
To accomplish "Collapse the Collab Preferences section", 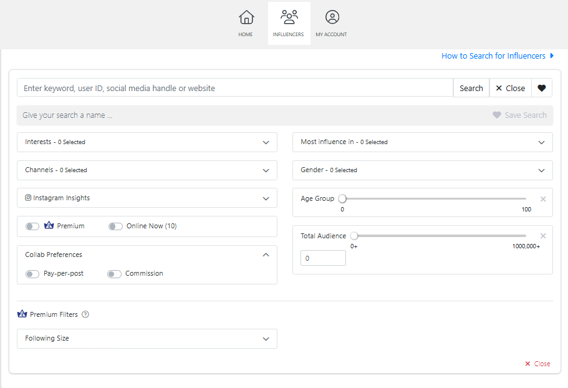I will pos(266,255).
